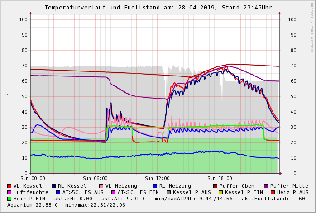Click the Sun 00:00 time axis label
This screenshot has width=316, height=213.
33,179
